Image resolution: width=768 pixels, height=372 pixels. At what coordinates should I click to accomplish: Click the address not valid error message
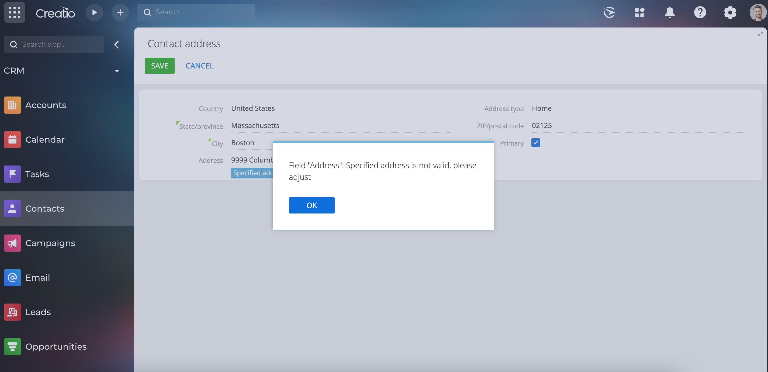[382, 171]
